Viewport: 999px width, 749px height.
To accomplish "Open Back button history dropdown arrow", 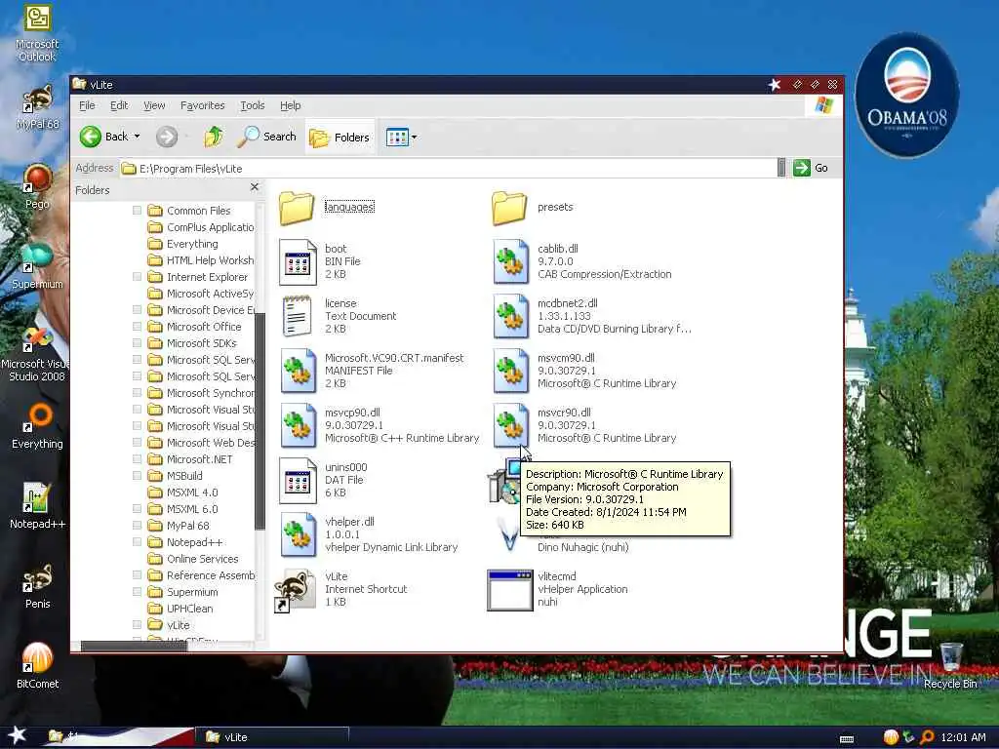I will coord(137,137).
